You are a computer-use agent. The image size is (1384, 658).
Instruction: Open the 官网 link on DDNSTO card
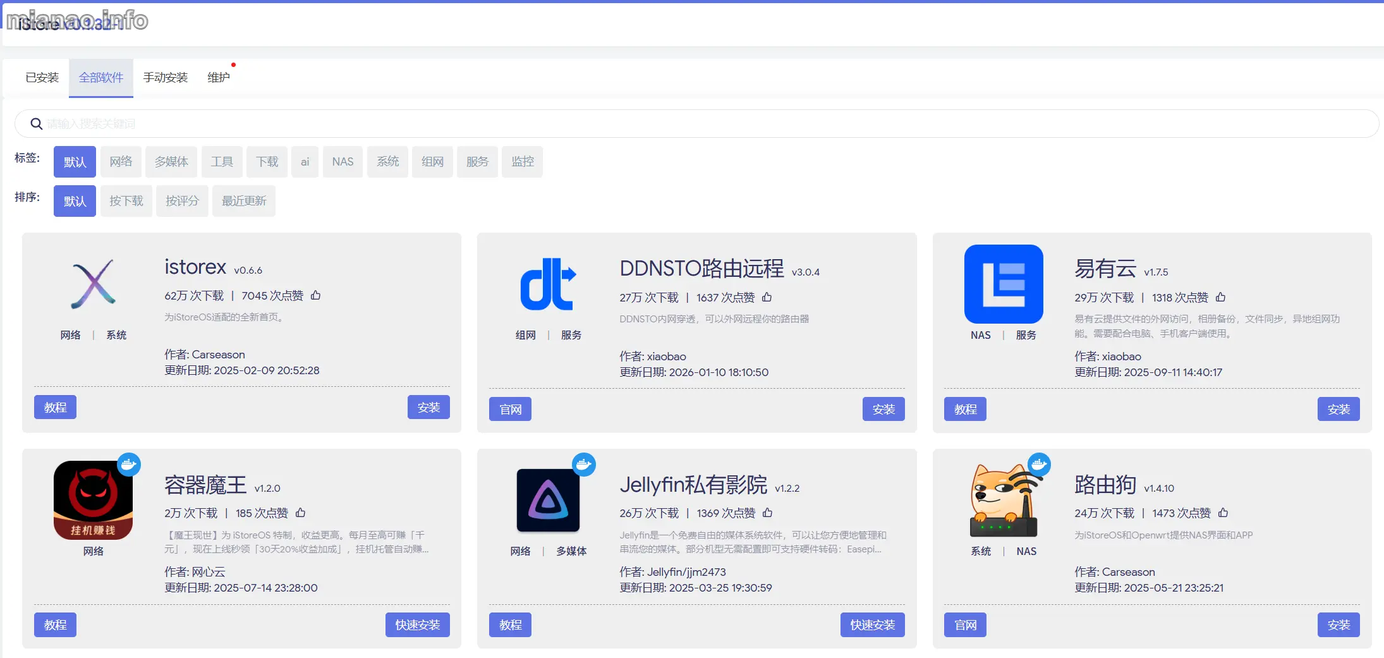click(509, 408)
